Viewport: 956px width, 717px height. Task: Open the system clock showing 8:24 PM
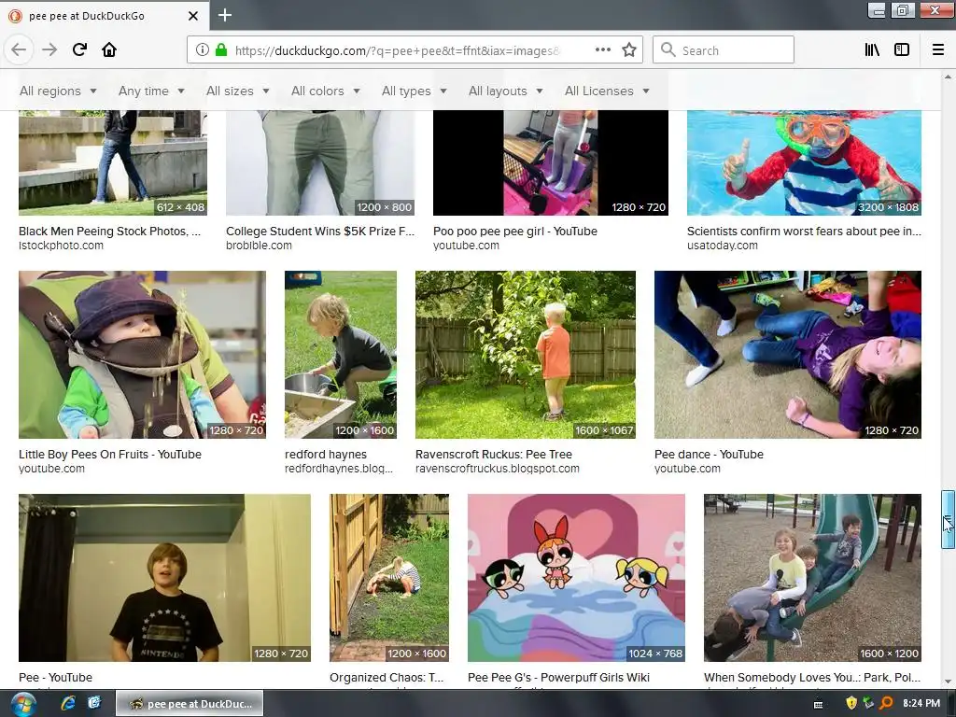pos(921,704)
